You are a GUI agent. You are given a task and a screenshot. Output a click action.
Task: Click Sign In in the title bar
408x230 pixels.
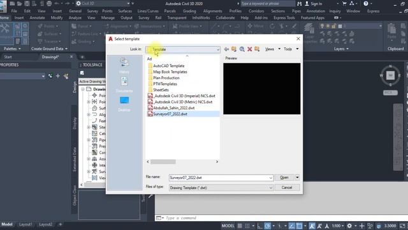click(314, 4)
